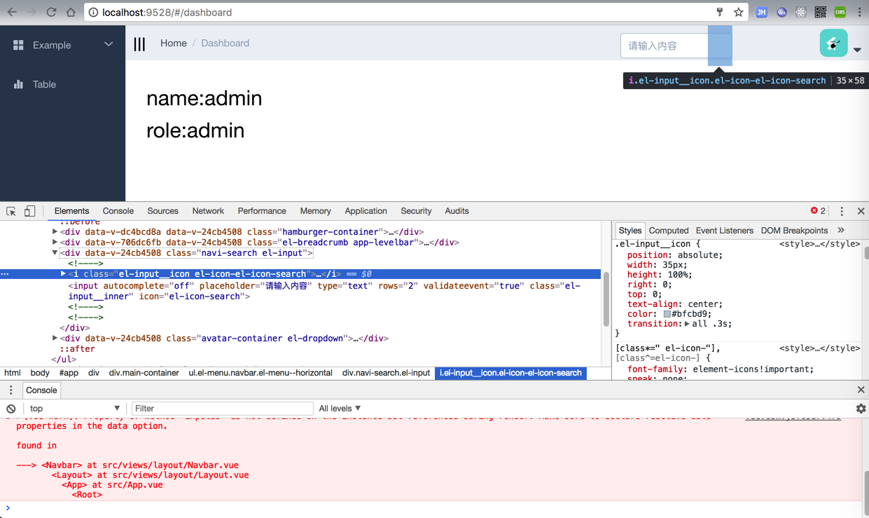Open the QR code extension
869x518 pixels.
coord(820,12)
